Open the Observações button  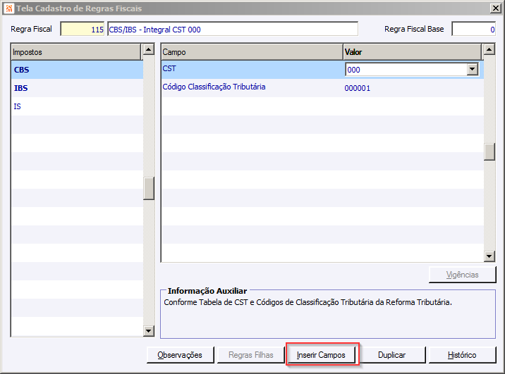pyautogui.click(x=180, y=355)
